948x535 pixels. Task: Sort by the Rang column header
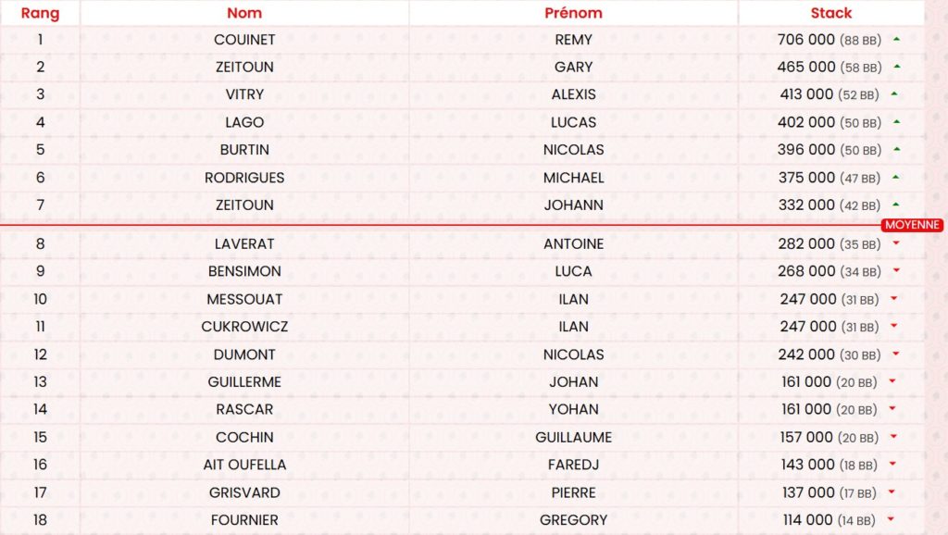40,13
